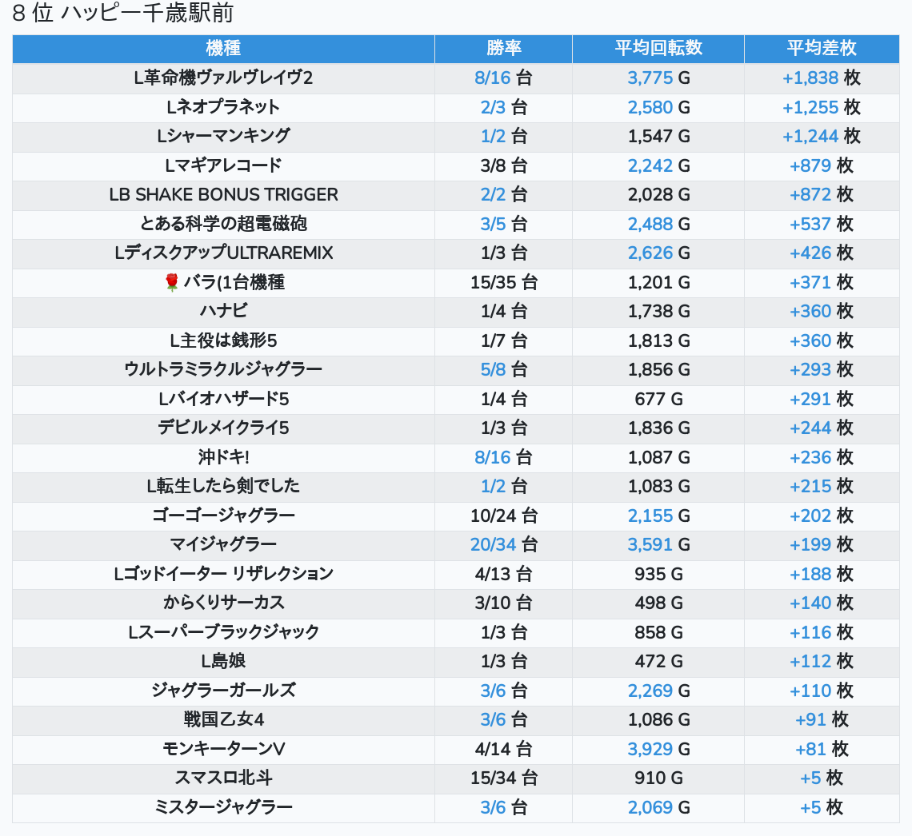Viewport: 912px width, 836px height.
Task: Open the 3,929 spins for モンキーターンV
Action: [650, 749]
